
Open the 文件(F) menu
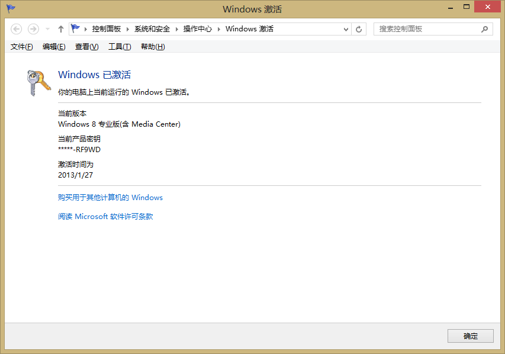point(22,47)
